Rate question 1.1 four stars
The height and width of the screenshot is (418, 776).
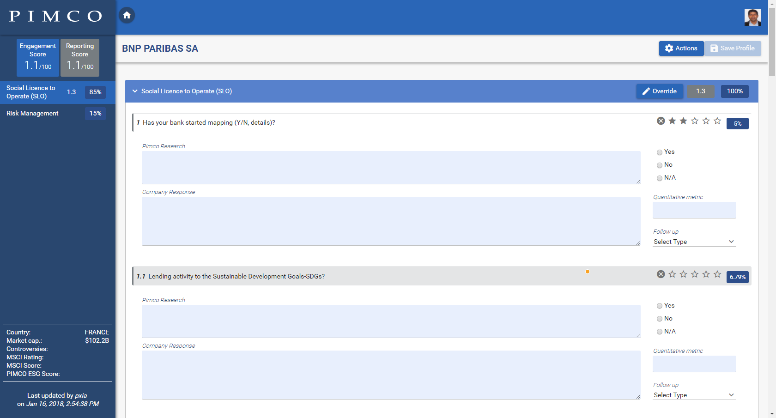click(x=706, y=274)
